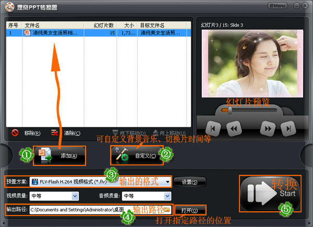This screenshot has width=313, height=227.
Task: Click the 文件名 column header
Action: pos(53,26)
